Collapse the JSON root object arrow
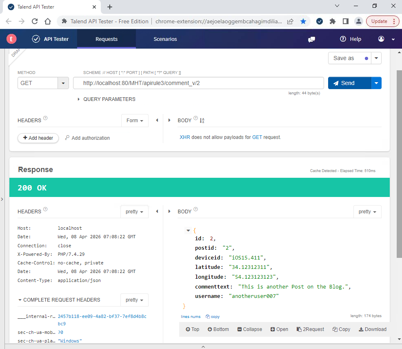Viewport: 402px width, 349px height. tap(188, 231)
